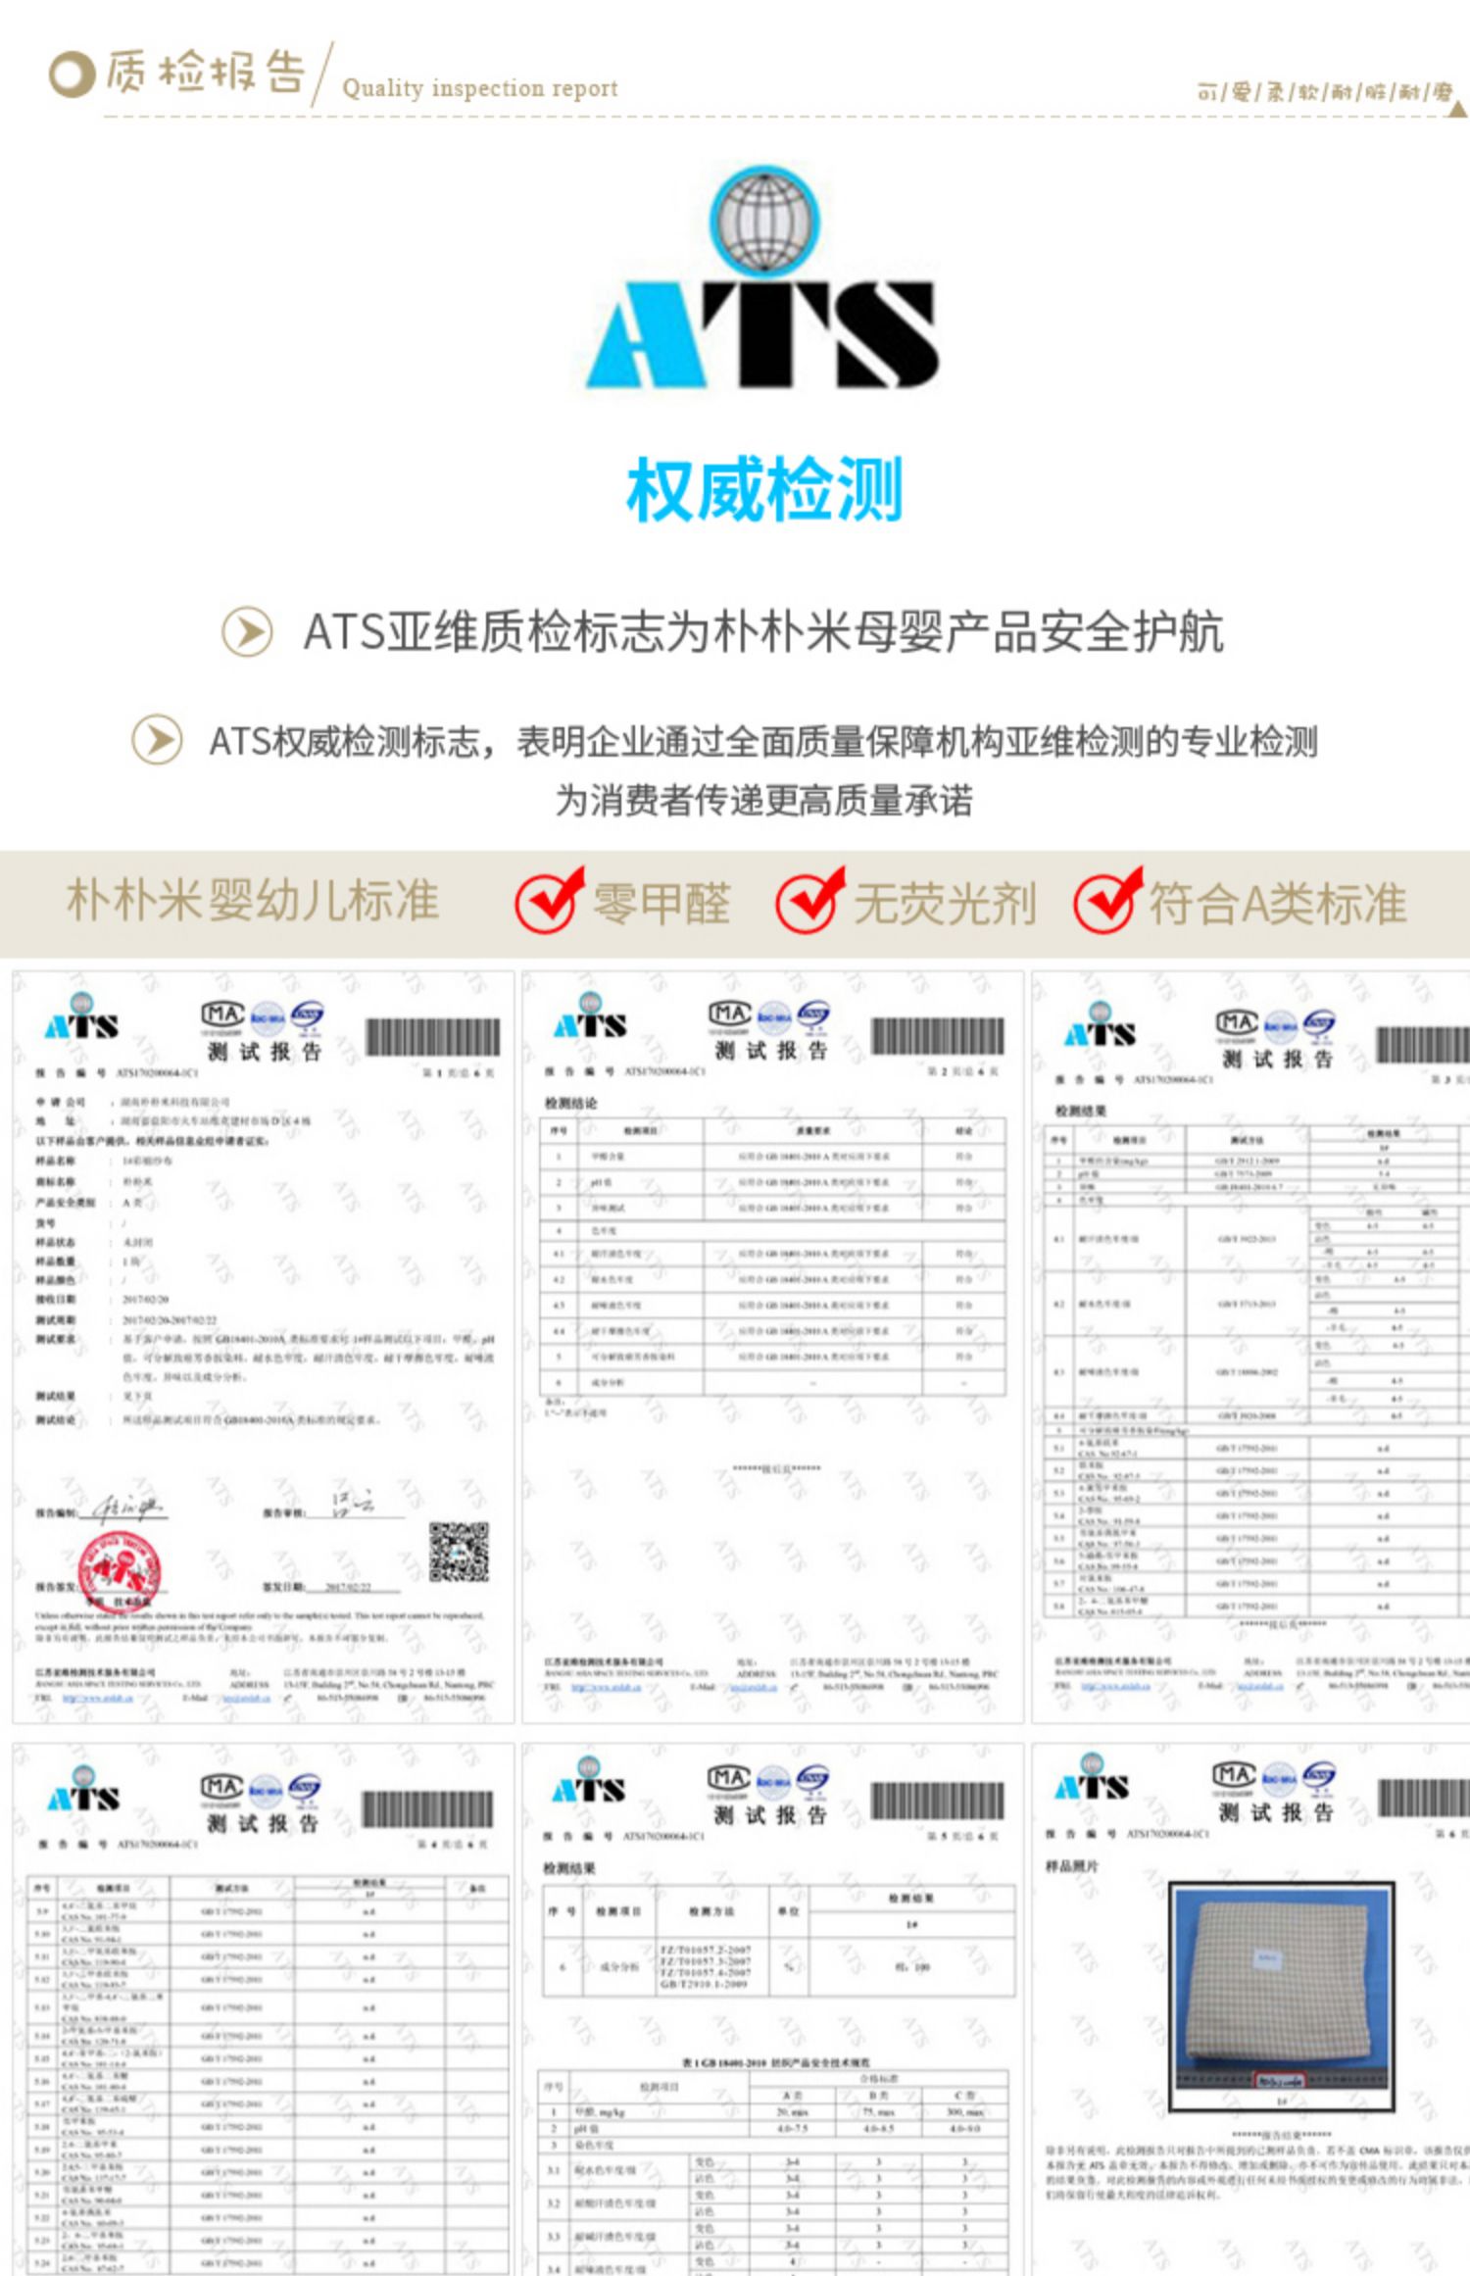Viewport: 1470px width, 2276px height.
Task: Click the red checkmark beside 符合A类标准
Action: coord(1107,900)
